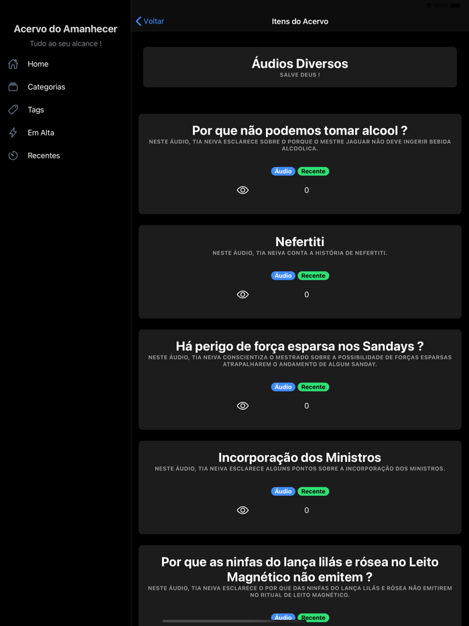Go to the Tags menu item
Image resolution: width=469 pixels, height=626 pixels.
pos(66,110)
